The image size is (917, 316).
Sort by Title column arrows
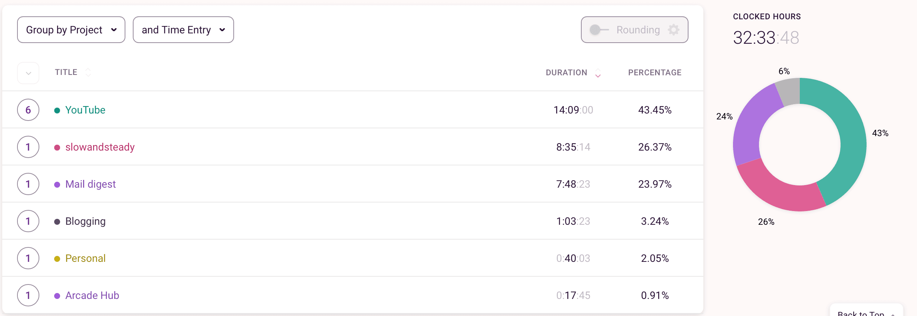pos(88,72)
